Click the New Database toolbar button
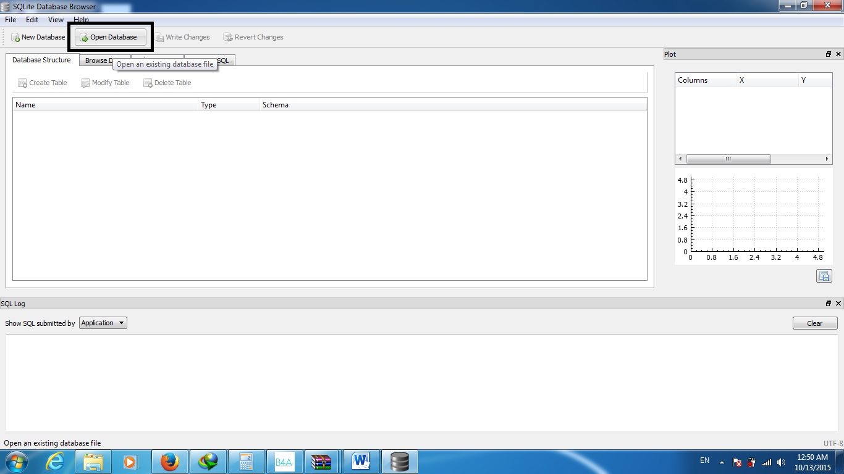844x474 pixels. point(38,37)
